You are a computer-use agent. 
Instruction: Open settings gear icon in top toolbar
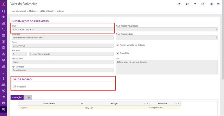pos(211,4)
